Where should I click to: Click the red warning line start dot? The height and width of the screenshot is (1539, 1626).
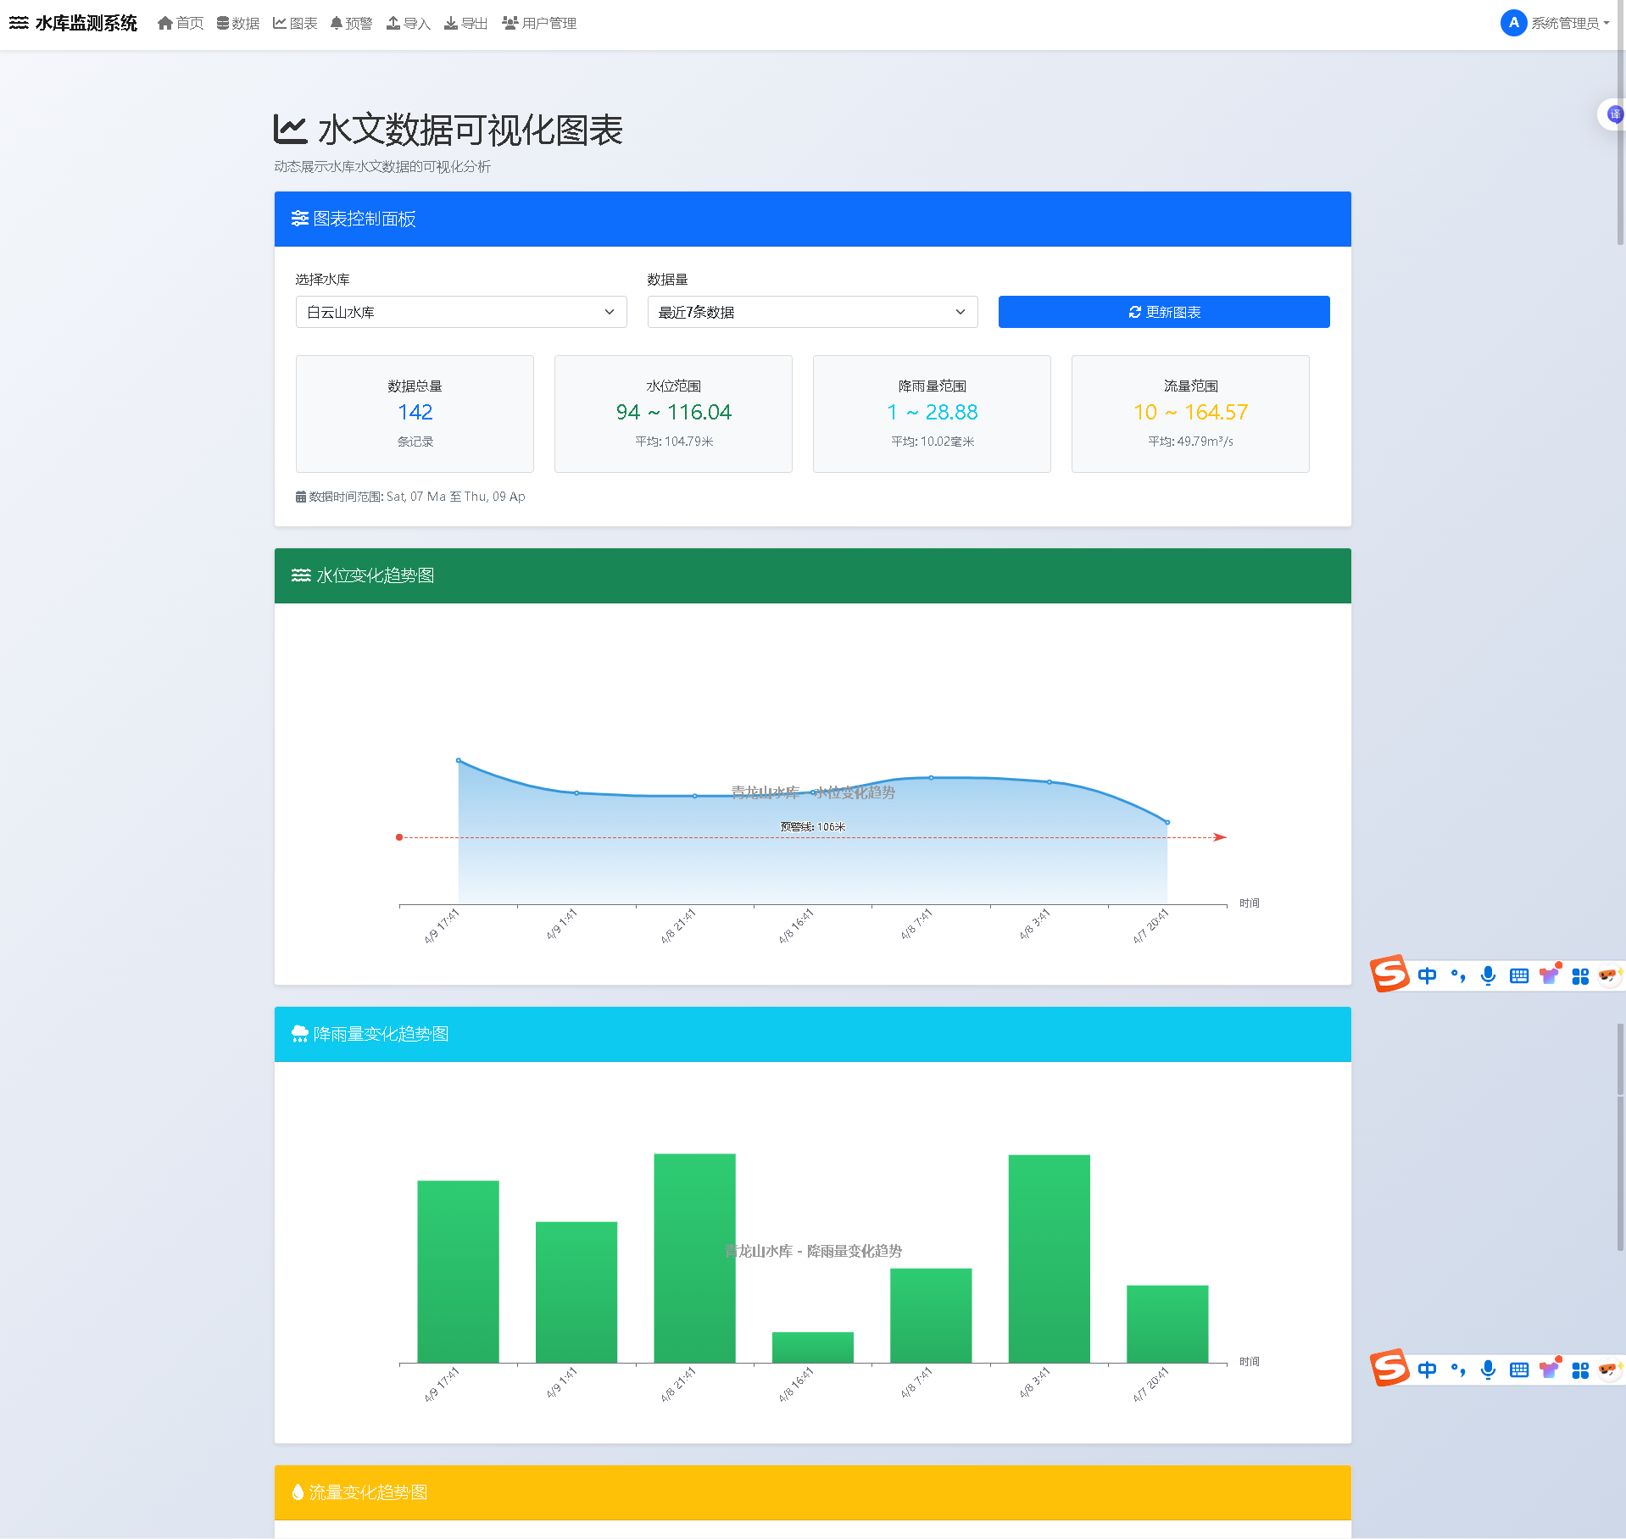(x=399, y=837)
